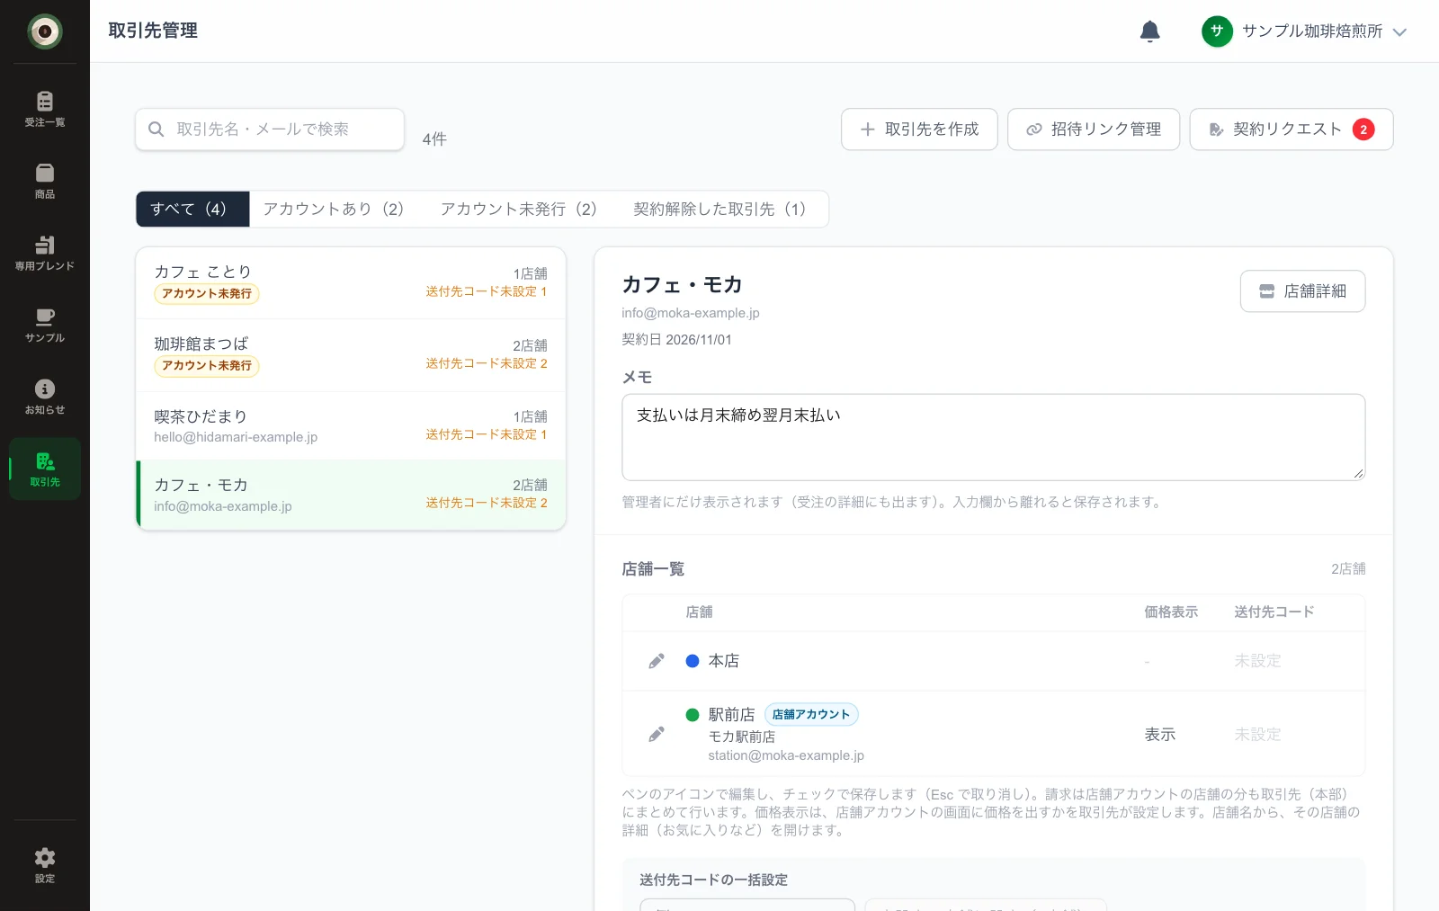Switch to 契約解除した取引先 (1) tab
1439x911 pixels.
(x=723, y=209)
